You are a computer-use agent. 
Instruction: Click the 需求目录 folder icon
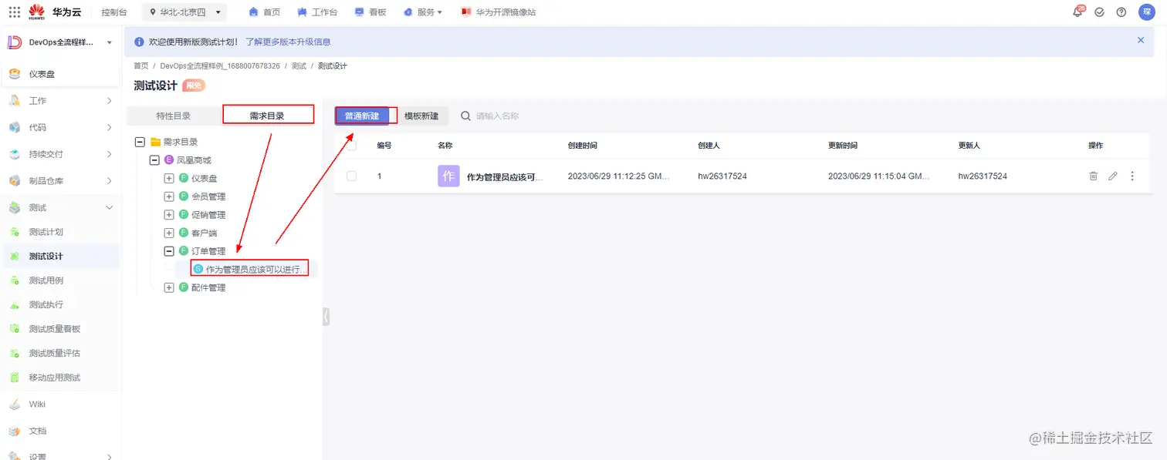tap(155, 142)
